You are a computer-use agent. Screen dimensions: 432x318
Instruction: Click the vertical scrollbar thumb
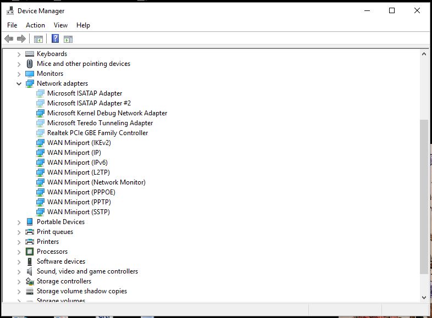point(424,197)
